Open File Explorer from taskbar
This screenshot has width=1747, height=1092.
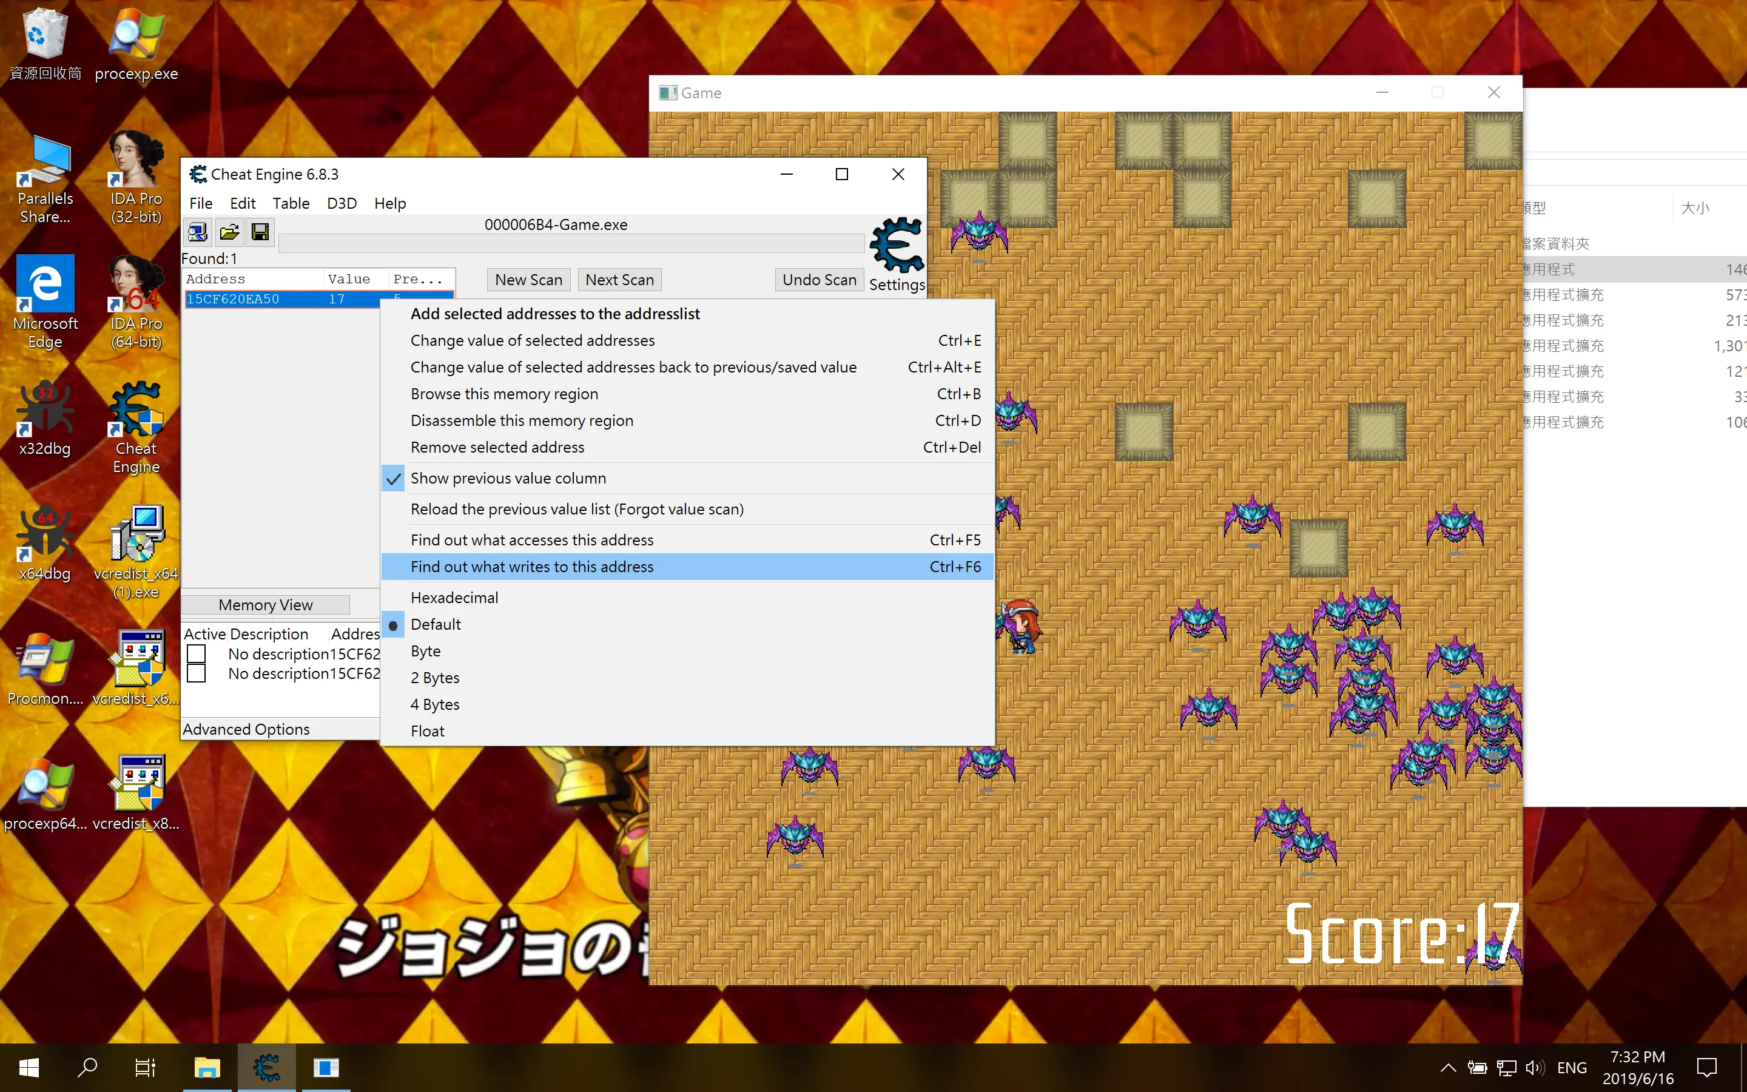(x=207, y=1068)
